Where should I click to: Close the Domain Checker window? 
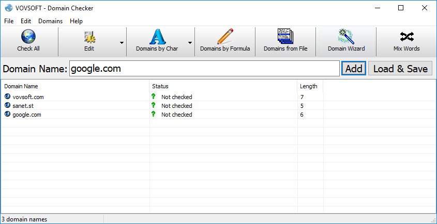[425, 8]
